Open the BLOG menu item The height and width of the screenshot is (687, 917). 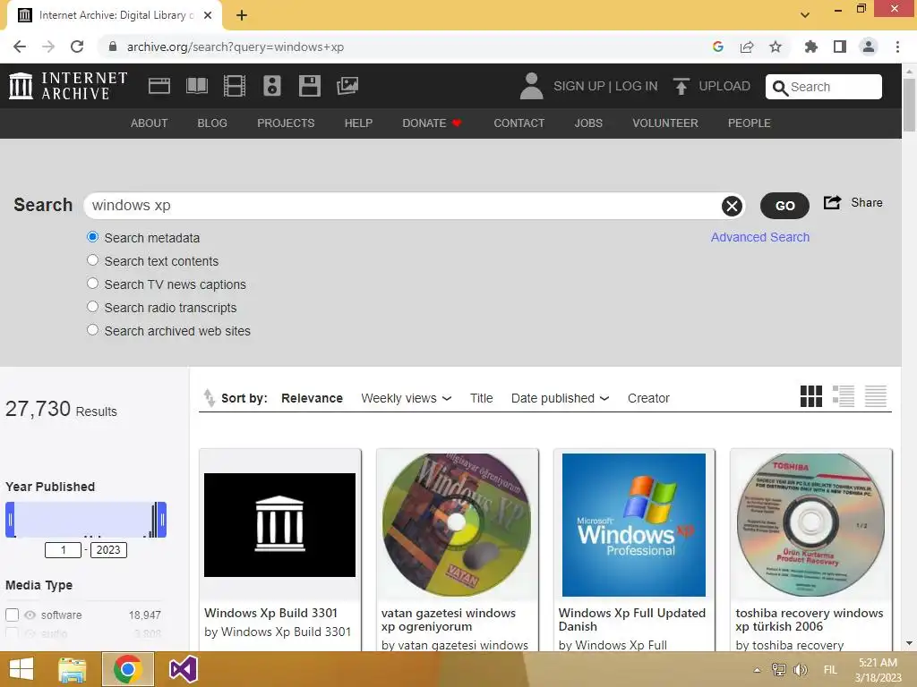pyautogui.click(x=212, y=123)
